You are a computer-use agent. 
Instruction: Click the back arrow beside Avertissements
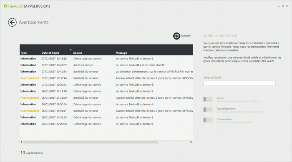(12, 22)
